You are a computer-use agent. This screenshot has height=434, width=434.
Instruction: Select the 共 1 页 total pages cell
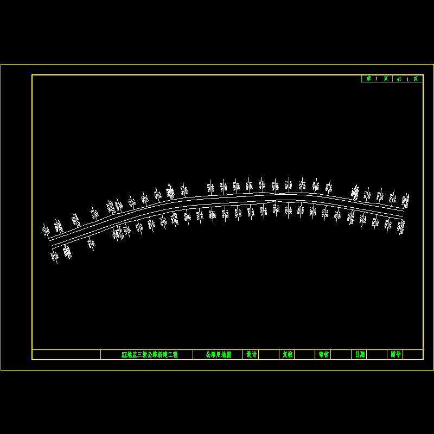(x=407, y=79)
